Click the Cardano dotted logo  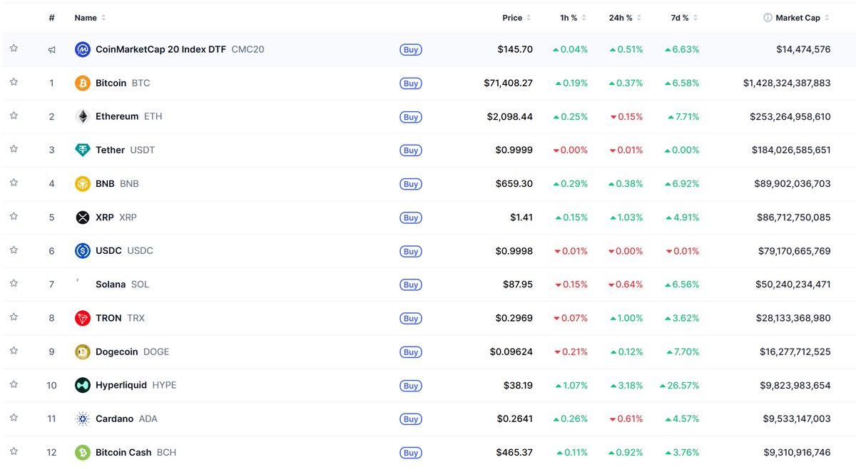pos(83,419)
